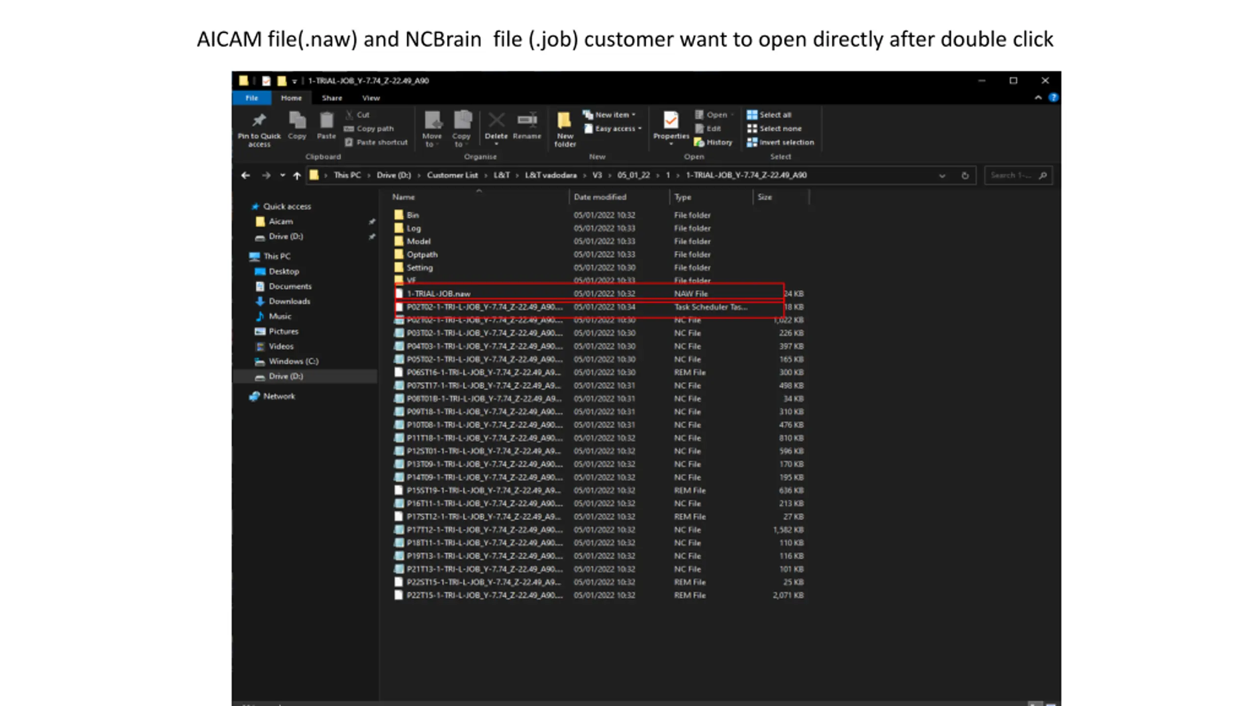Collapse the ribbon with the chevron
Image resolution: width=1255 pixels, height=706 pixels.
pyautogui.click(x=1038, y=98)
